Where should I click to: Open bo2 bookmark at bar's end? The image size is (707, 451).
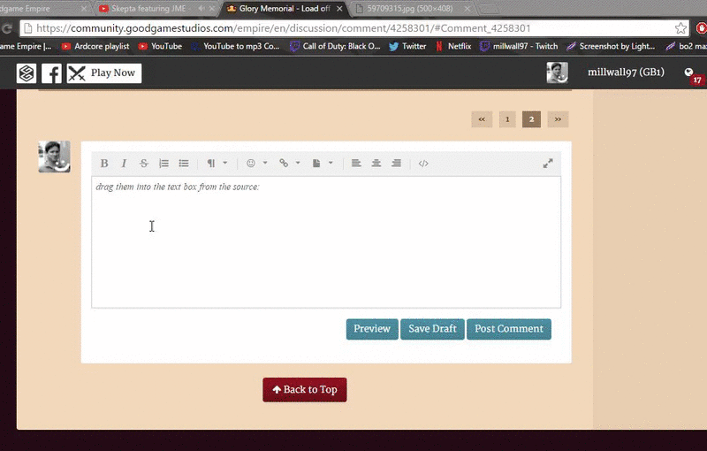tap(687, 46)
